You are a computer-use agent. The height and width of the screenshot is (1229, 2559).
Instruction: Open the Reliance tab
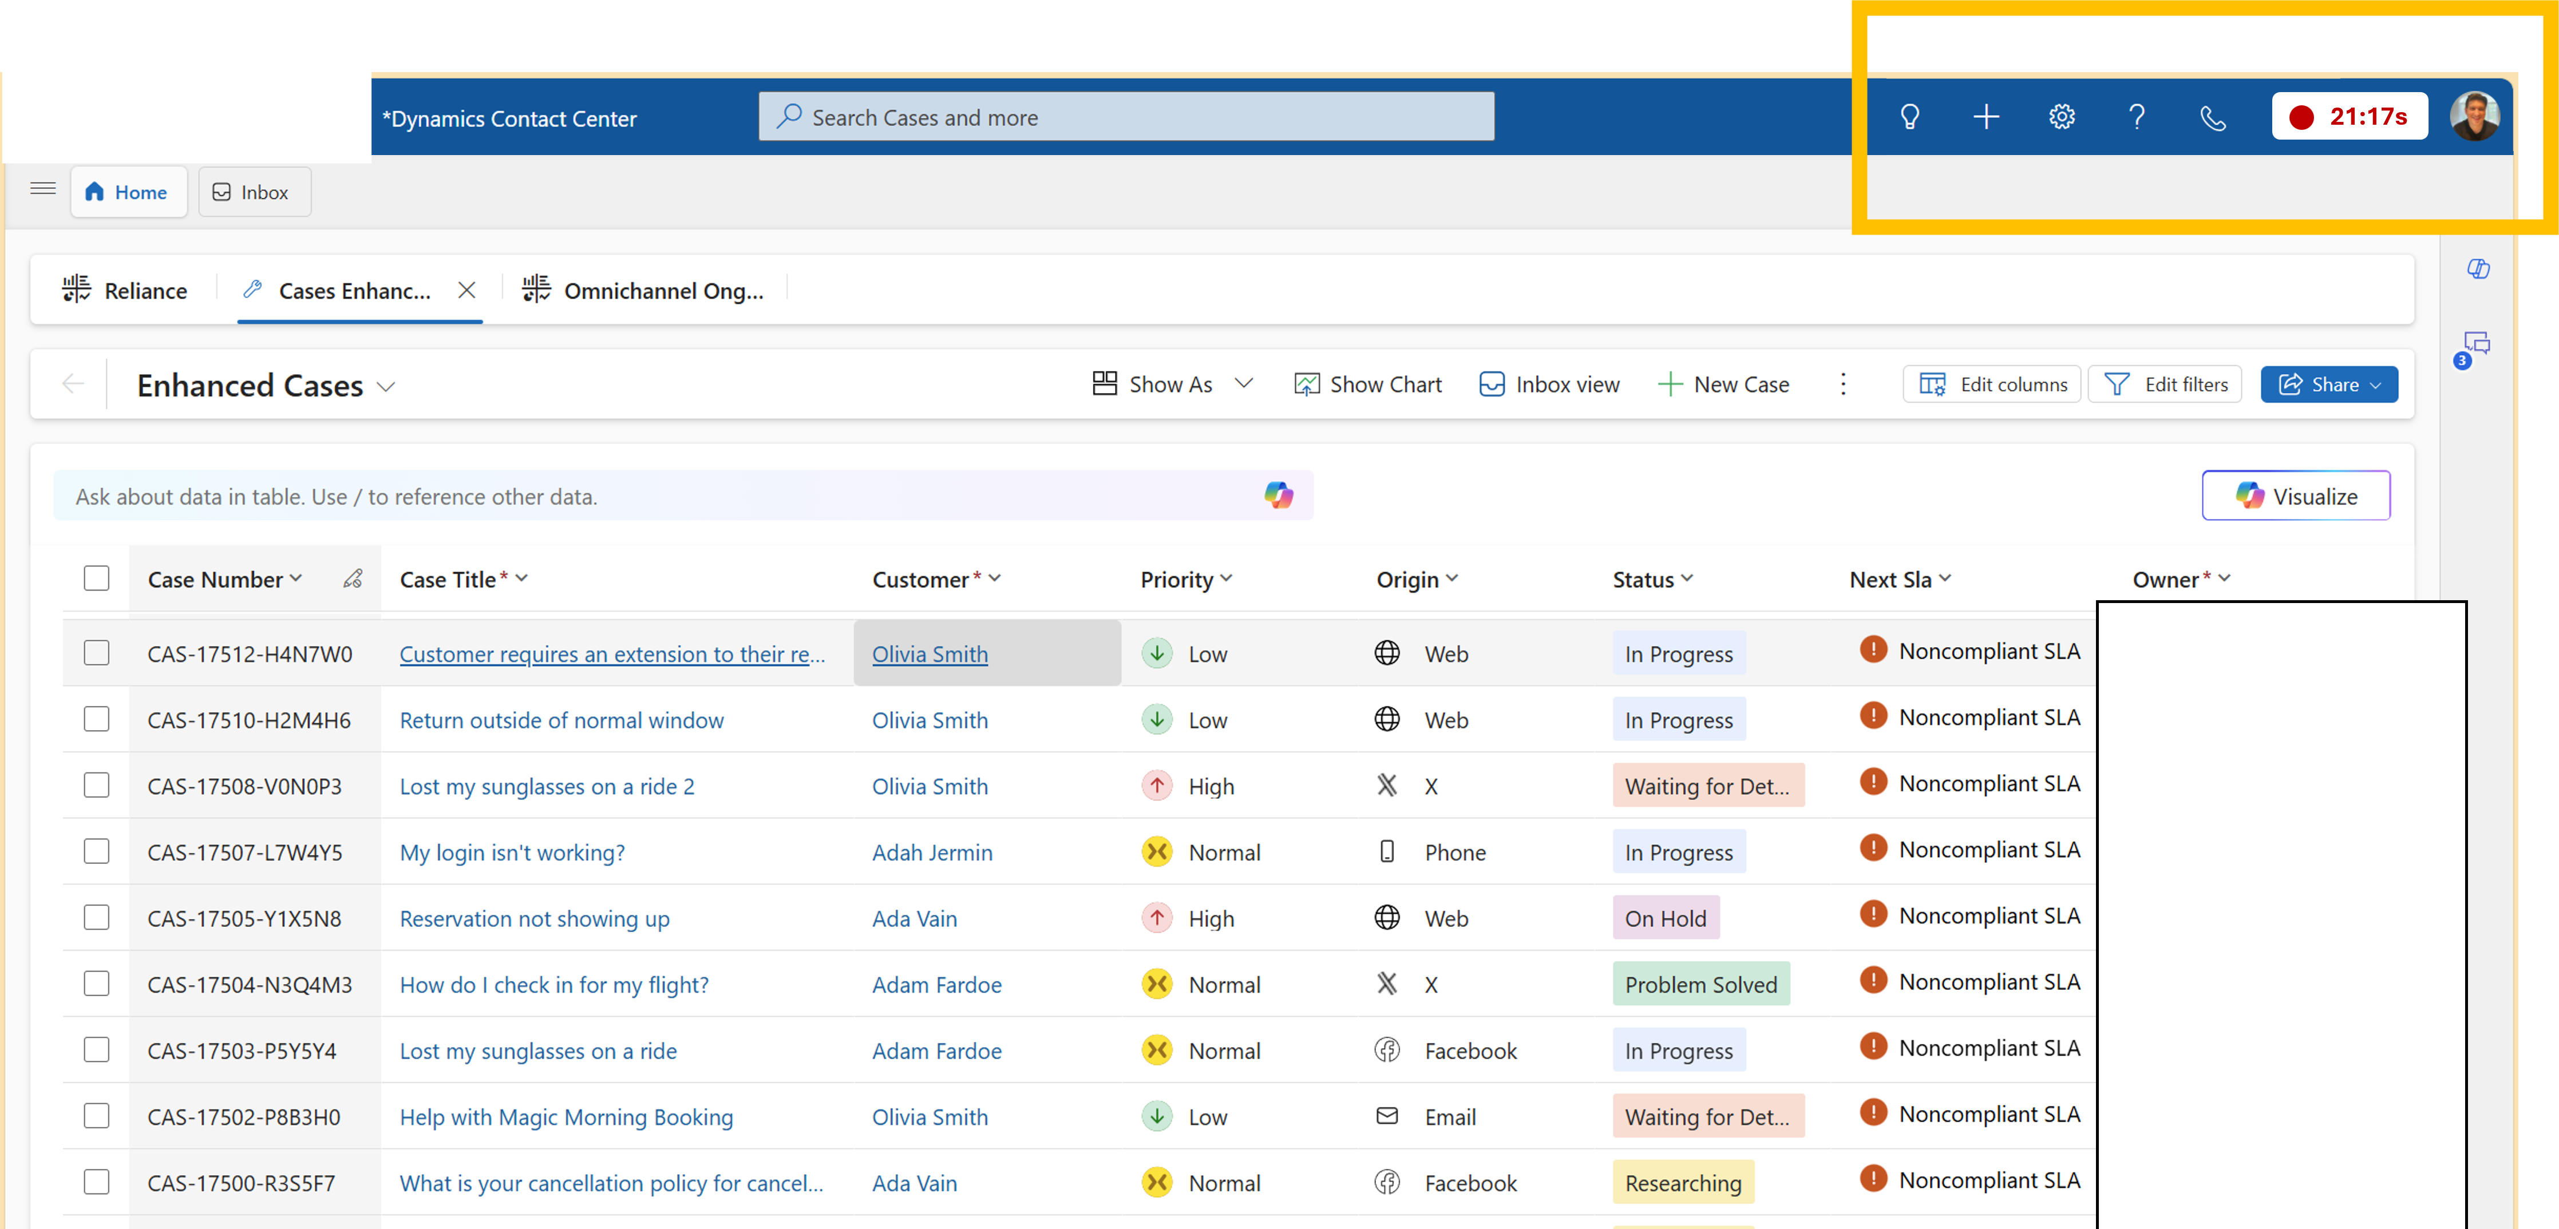125,290
